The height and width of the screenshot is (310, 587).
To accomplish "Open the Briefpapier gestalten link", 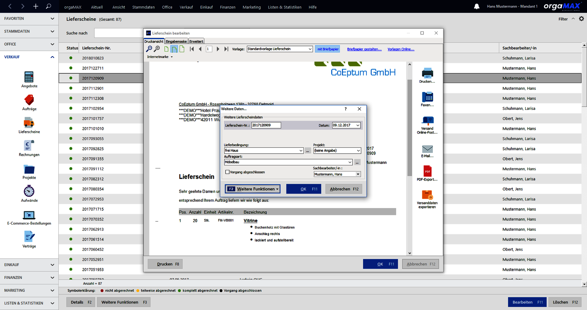I will 364,49.
